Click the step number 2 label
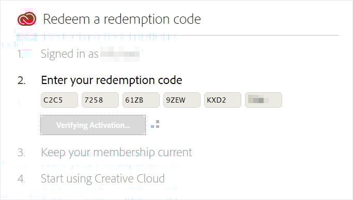The image size is (353, 200). coord(21,80)
